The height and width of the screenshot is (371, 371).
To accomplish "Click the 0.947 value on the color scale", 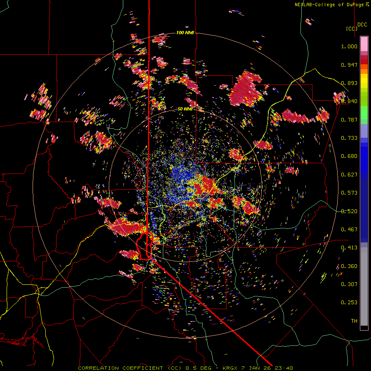I will click(349, 65).
